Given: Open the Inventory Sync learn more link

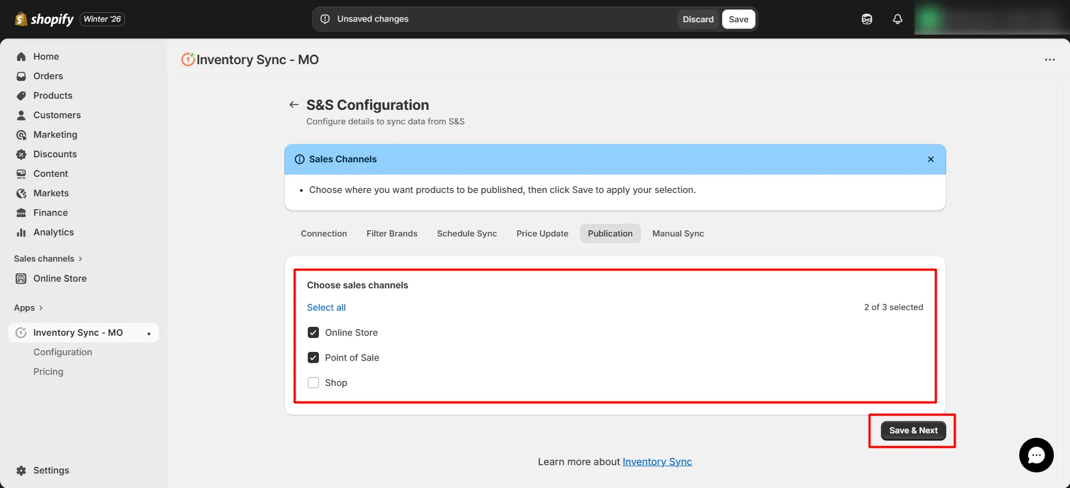Looking at the screenshot, I should (657, 462).
